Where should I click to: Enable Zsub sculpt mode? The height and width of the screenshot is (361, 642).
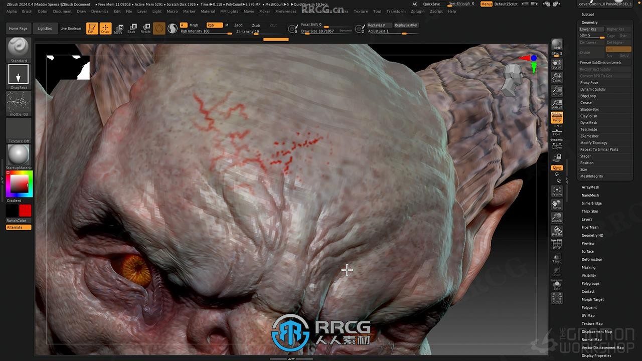[x=256, y=25]
